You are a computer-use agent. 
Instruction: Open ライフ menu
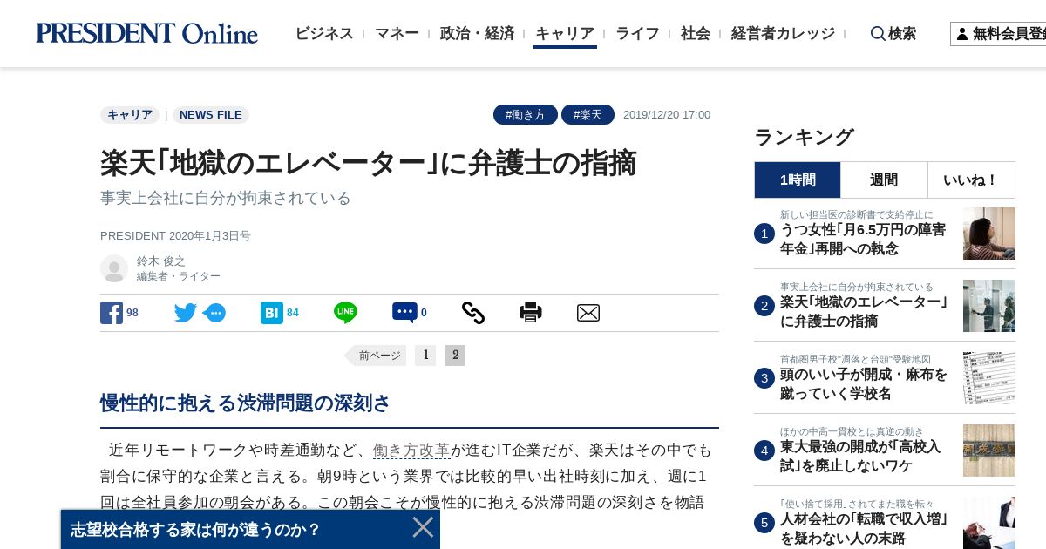(637, 33)
